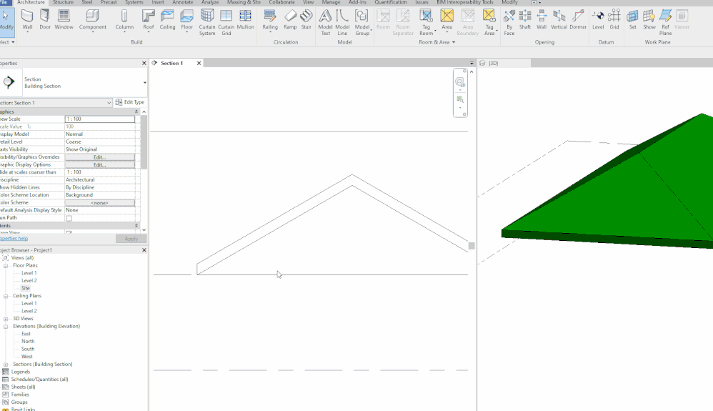This screenshot has height=411, width=713.
Task: Select the Shaft opening tool
Action: [x=525, y=20]
